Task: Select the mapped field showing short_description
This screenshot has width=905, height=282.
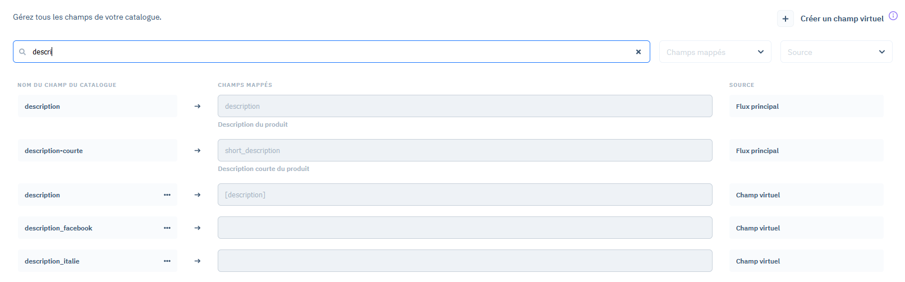Action: 465,151
